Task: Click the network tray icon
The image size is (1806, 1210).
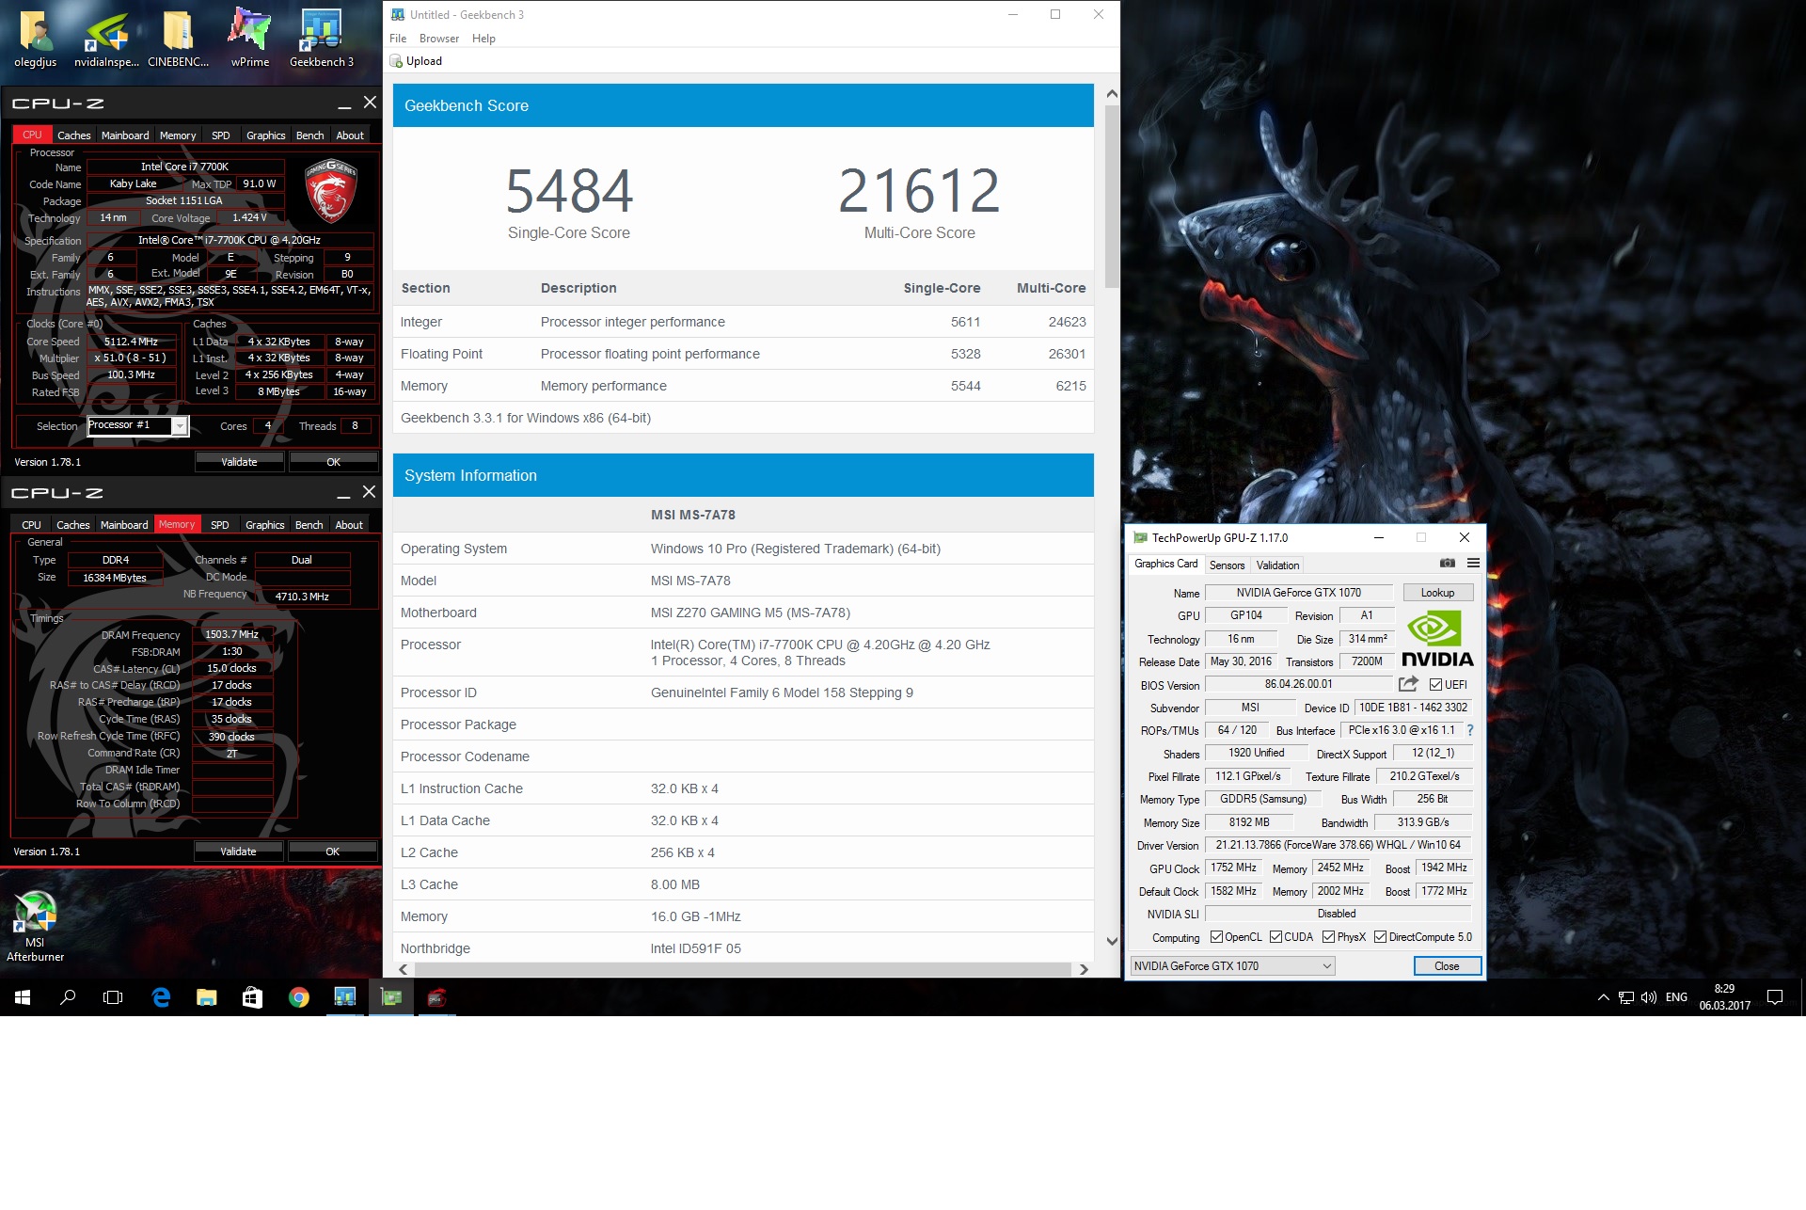Action: (x=1625, y=997)
